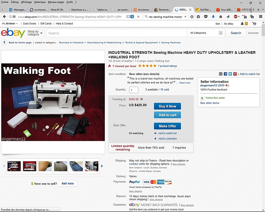Click the paper plane send icon
265x212 pixels.
(228, 17)
